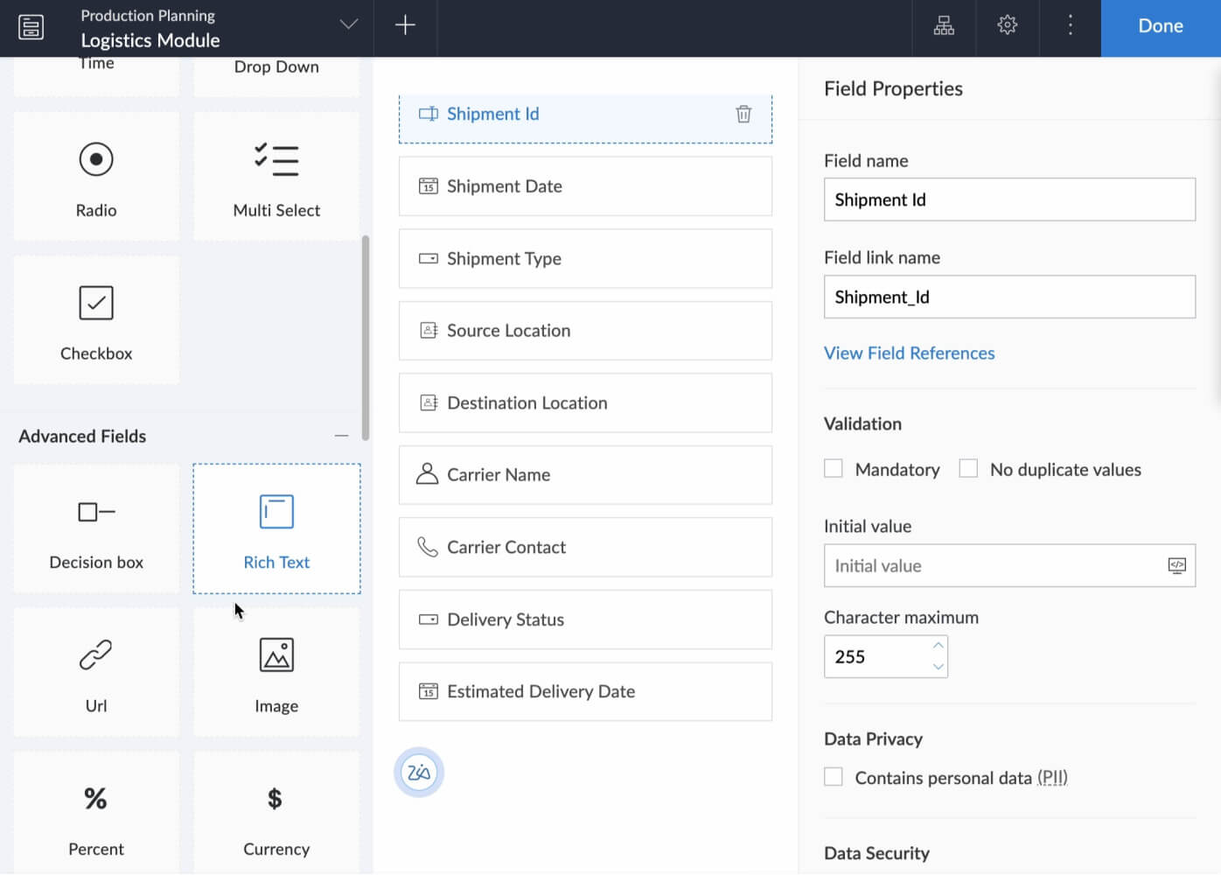
Task: Open expression editor icon in Initial value
Action: coord(1176,565)
